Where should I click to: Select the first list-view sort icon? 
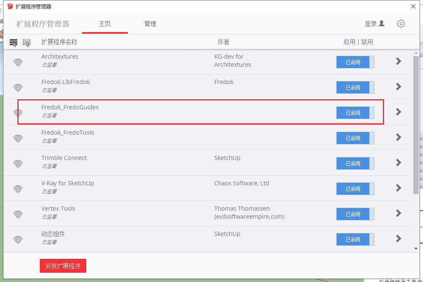click(14, 42)
